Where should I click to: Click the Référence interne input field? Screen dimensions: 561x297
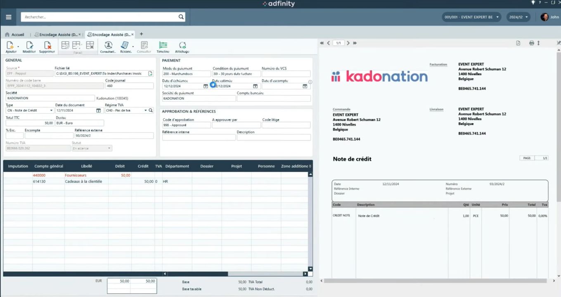click(199, 138)
